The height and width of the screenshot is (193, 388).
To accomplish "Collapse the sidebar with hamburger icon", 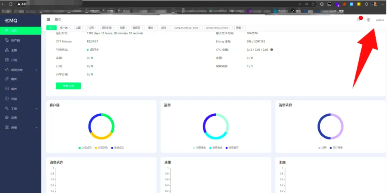I will click(49, 19).
